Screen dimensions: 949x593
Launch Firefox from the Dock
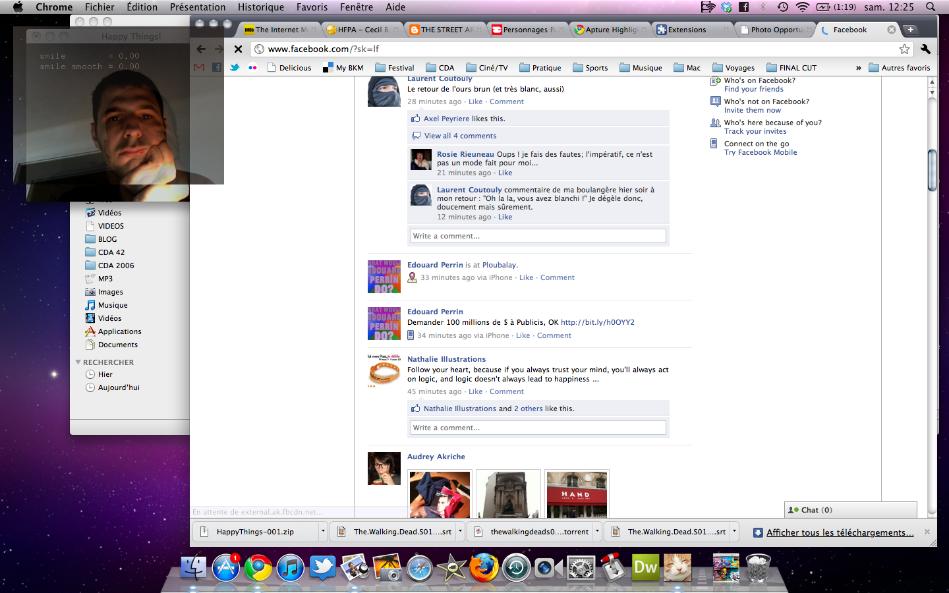(483, 567)
